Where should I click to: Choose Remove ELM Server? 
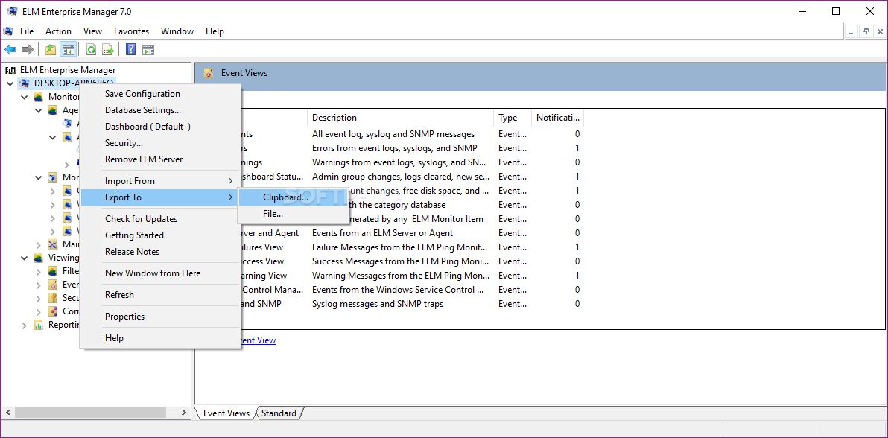pyautogui.click(x=159, y=159)
